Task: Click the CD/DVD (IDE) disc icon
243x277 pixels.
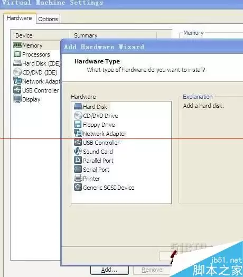Action: 17,72
